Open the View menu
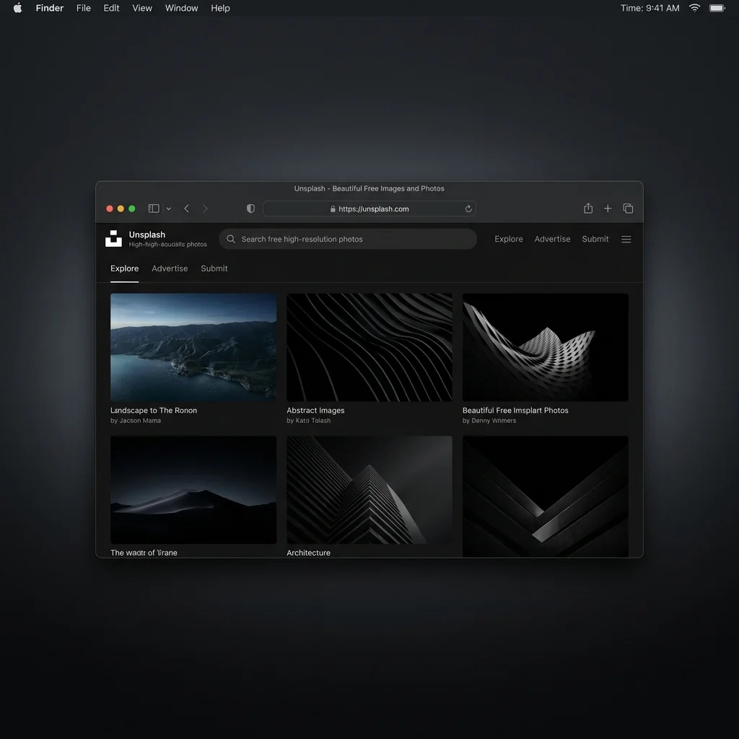Image resolution: width=739 pixels, height=739 pixels. [x=142, y=8]
